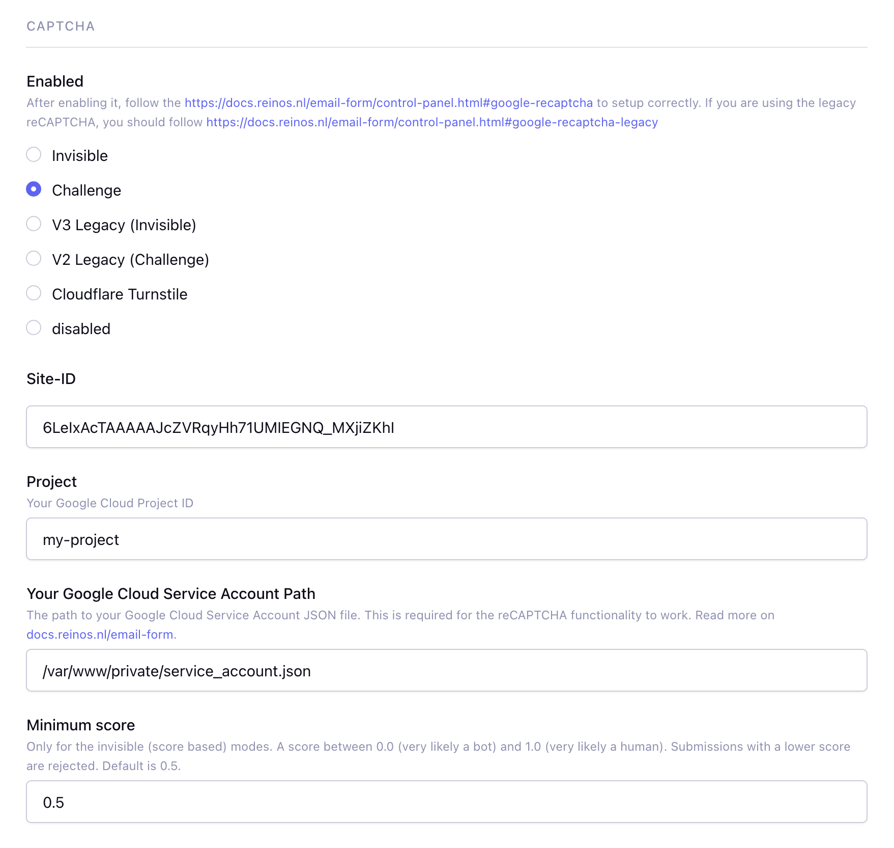Viewport: 894px width, 848px height.
Task: Click the Minimum score field label
Action: point(81,725)
